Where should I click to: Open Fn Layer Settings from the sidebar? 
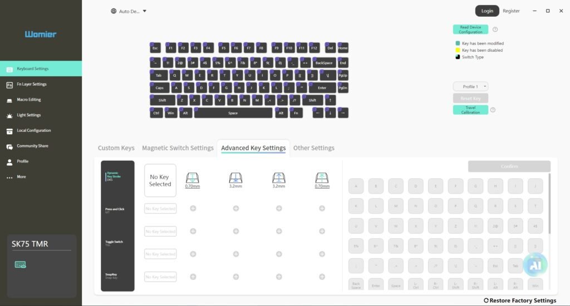pyautogui.click(x=32, y=85)
